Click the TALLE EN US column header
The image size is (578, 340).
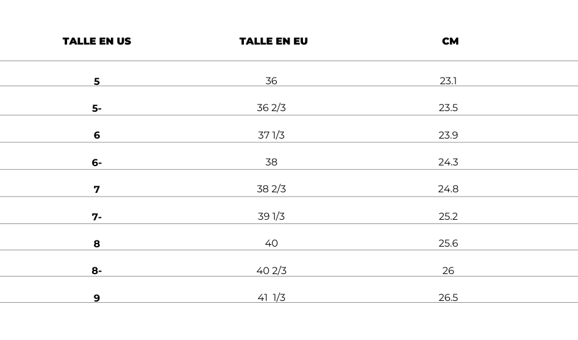(x=96, y=41)
